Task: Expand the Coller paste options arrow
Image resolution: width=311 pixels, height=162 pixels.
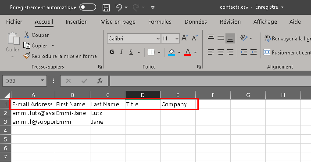Action: tap(12, 57)
